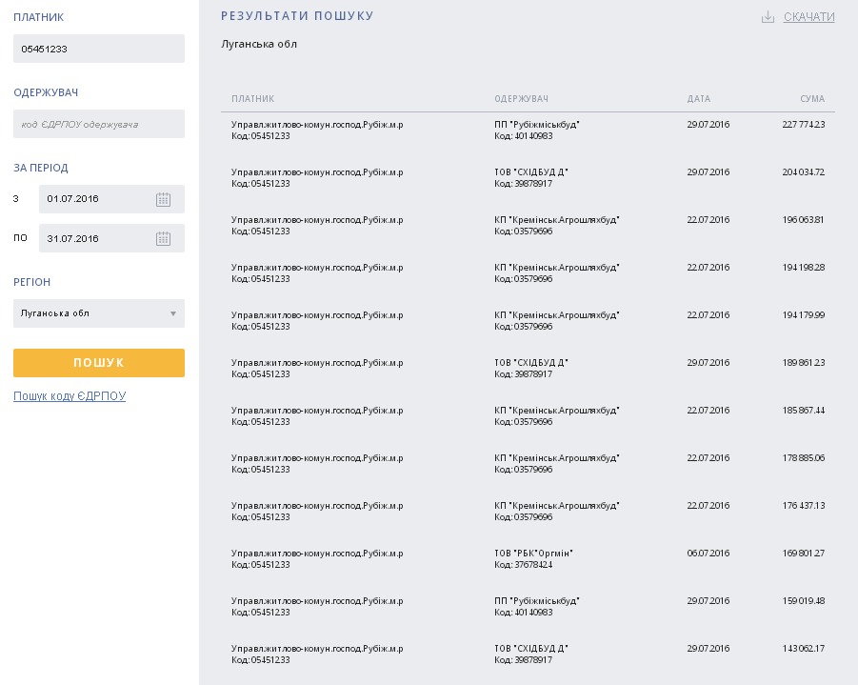
Task: Select the row with sum 227 774.23
Action: point(528,131)
